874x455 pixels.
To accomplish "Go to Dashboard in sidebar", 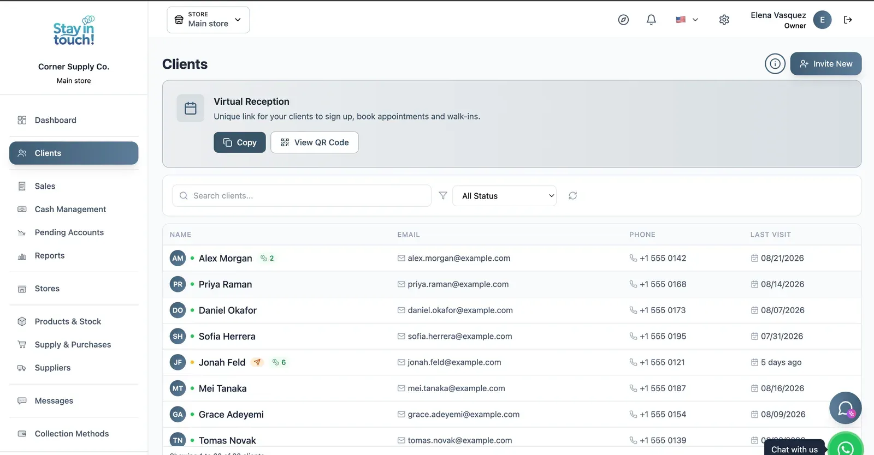I will pos(74,120).
